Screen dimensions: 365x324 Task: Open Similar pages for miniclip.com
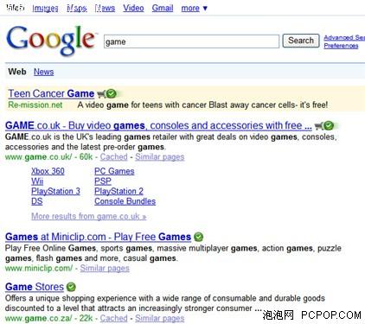click(x=105, y=269)
